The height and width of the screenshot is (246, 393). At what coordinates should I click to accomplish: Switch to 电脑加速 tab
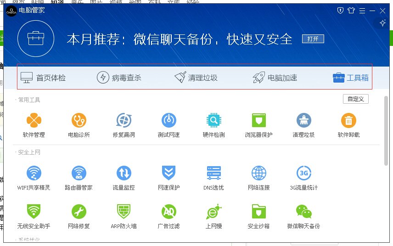275,78
